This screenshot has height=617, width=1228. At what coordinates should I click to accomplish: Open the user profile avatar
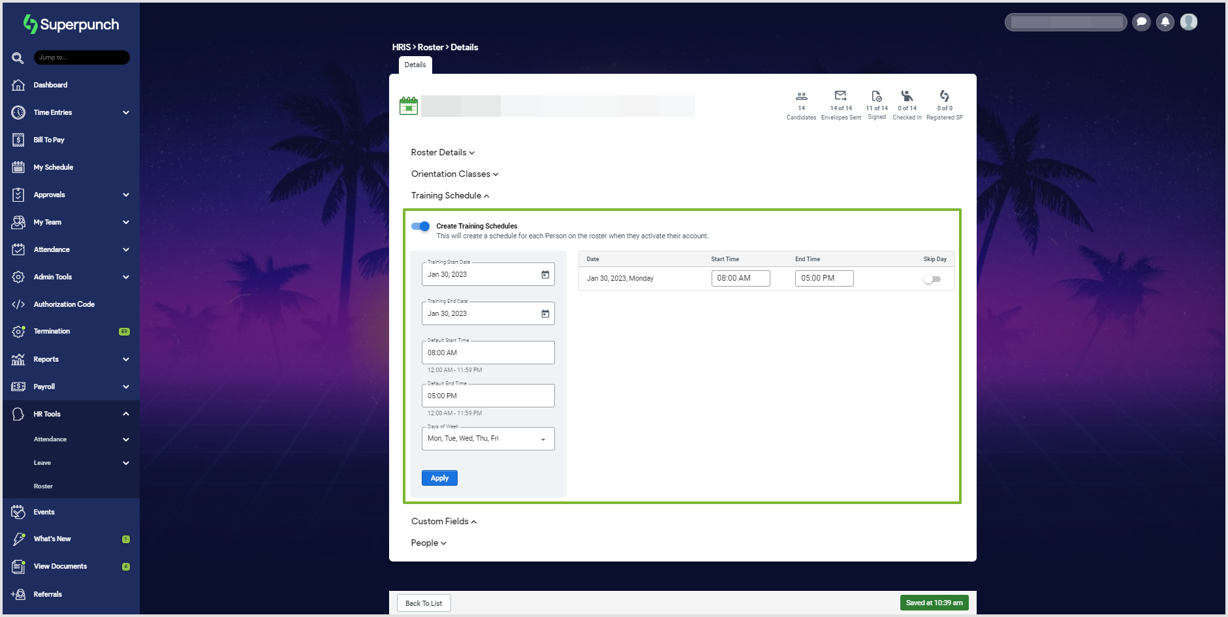(x=1189, y=22)
